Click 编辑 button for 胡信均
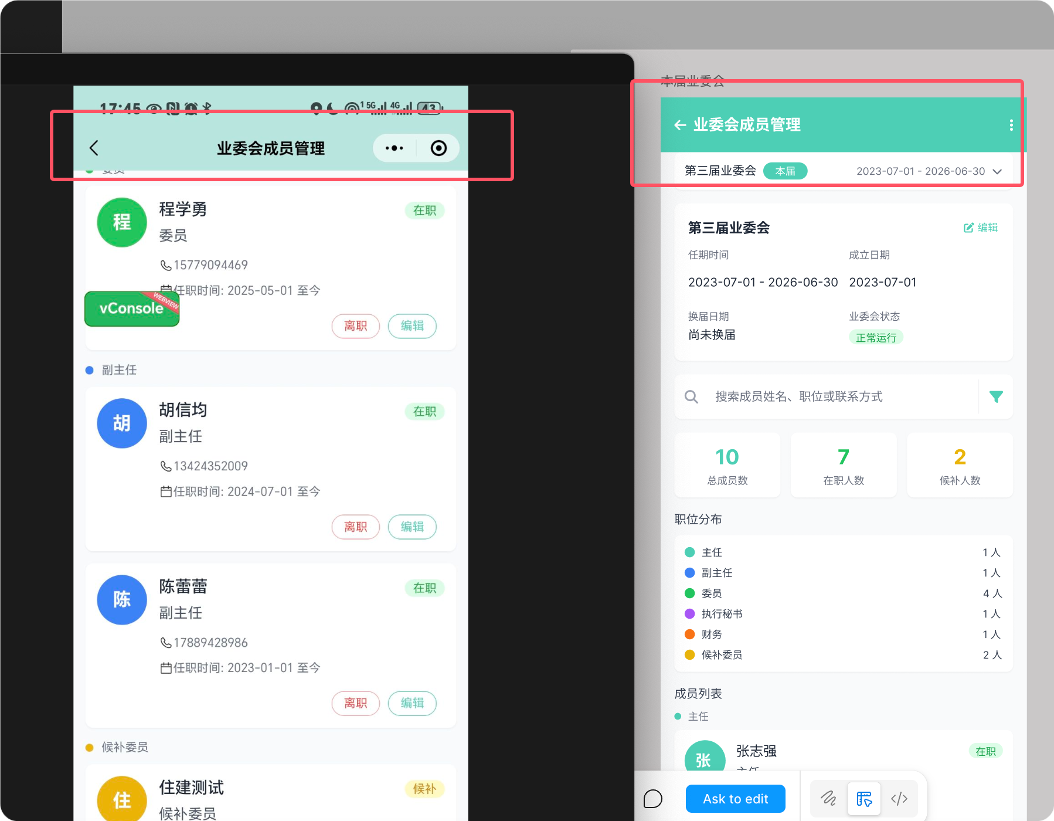This screenshot has height=821, width=1054. click(x=412, y=527)
